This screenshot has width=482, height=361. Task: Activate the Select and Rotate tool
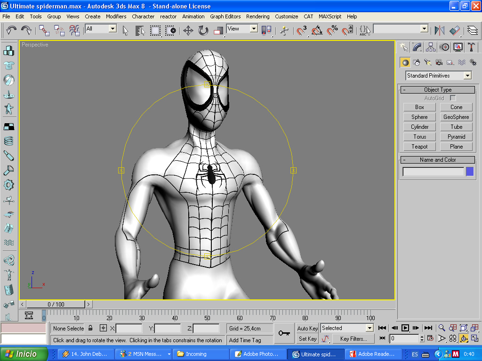[203, 31]
